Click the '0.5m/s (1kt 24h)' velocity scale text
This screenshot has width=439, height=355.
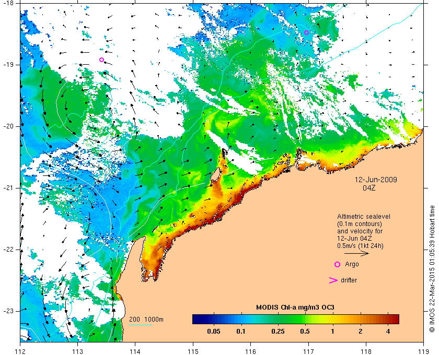click(360, 246)
